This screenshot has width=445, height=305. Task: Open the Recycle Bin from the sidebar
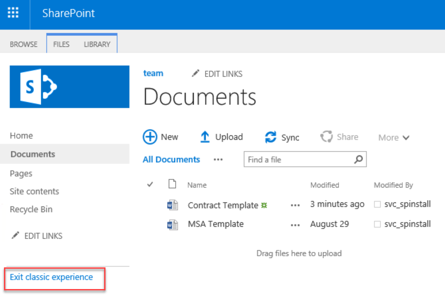point(31,209)
